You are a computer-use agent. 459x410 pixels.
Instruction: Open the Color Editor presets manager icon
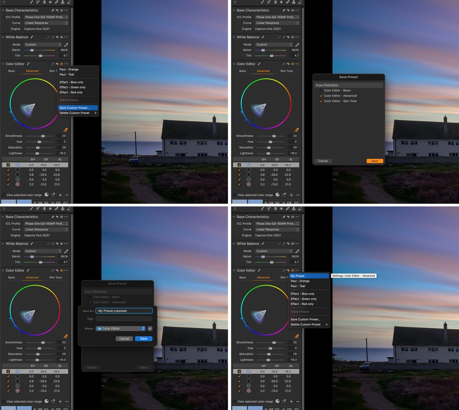pos(62,64)
